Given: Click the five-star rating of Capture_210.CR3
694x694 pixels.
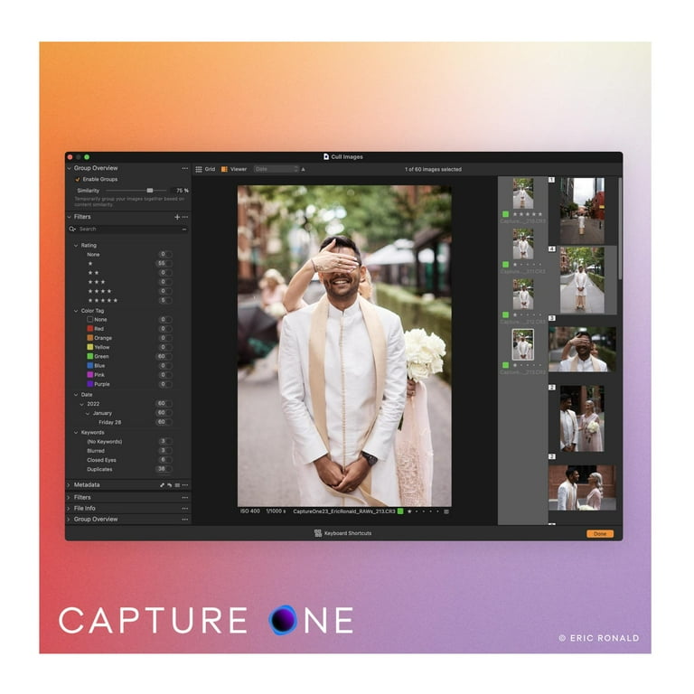Looking at the screenshot, I should pyautogui.click(x=528, y=214).
